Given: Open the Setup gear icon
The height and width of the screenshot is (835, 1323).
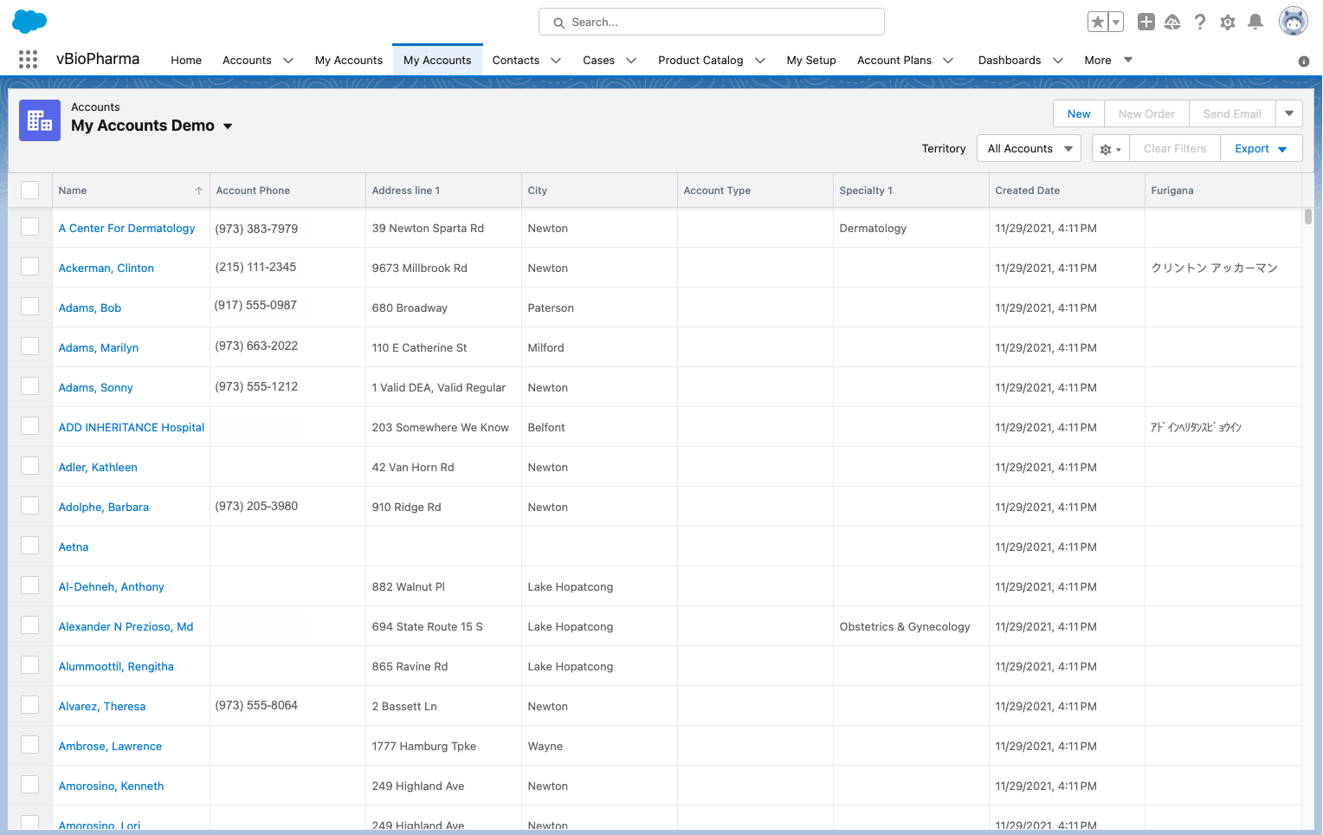Looking at the screenshot, I should 1227,23.
